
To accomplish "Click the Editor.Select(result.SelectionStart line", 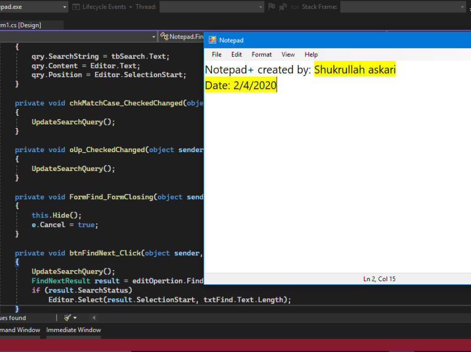I will tap(170, 300).
